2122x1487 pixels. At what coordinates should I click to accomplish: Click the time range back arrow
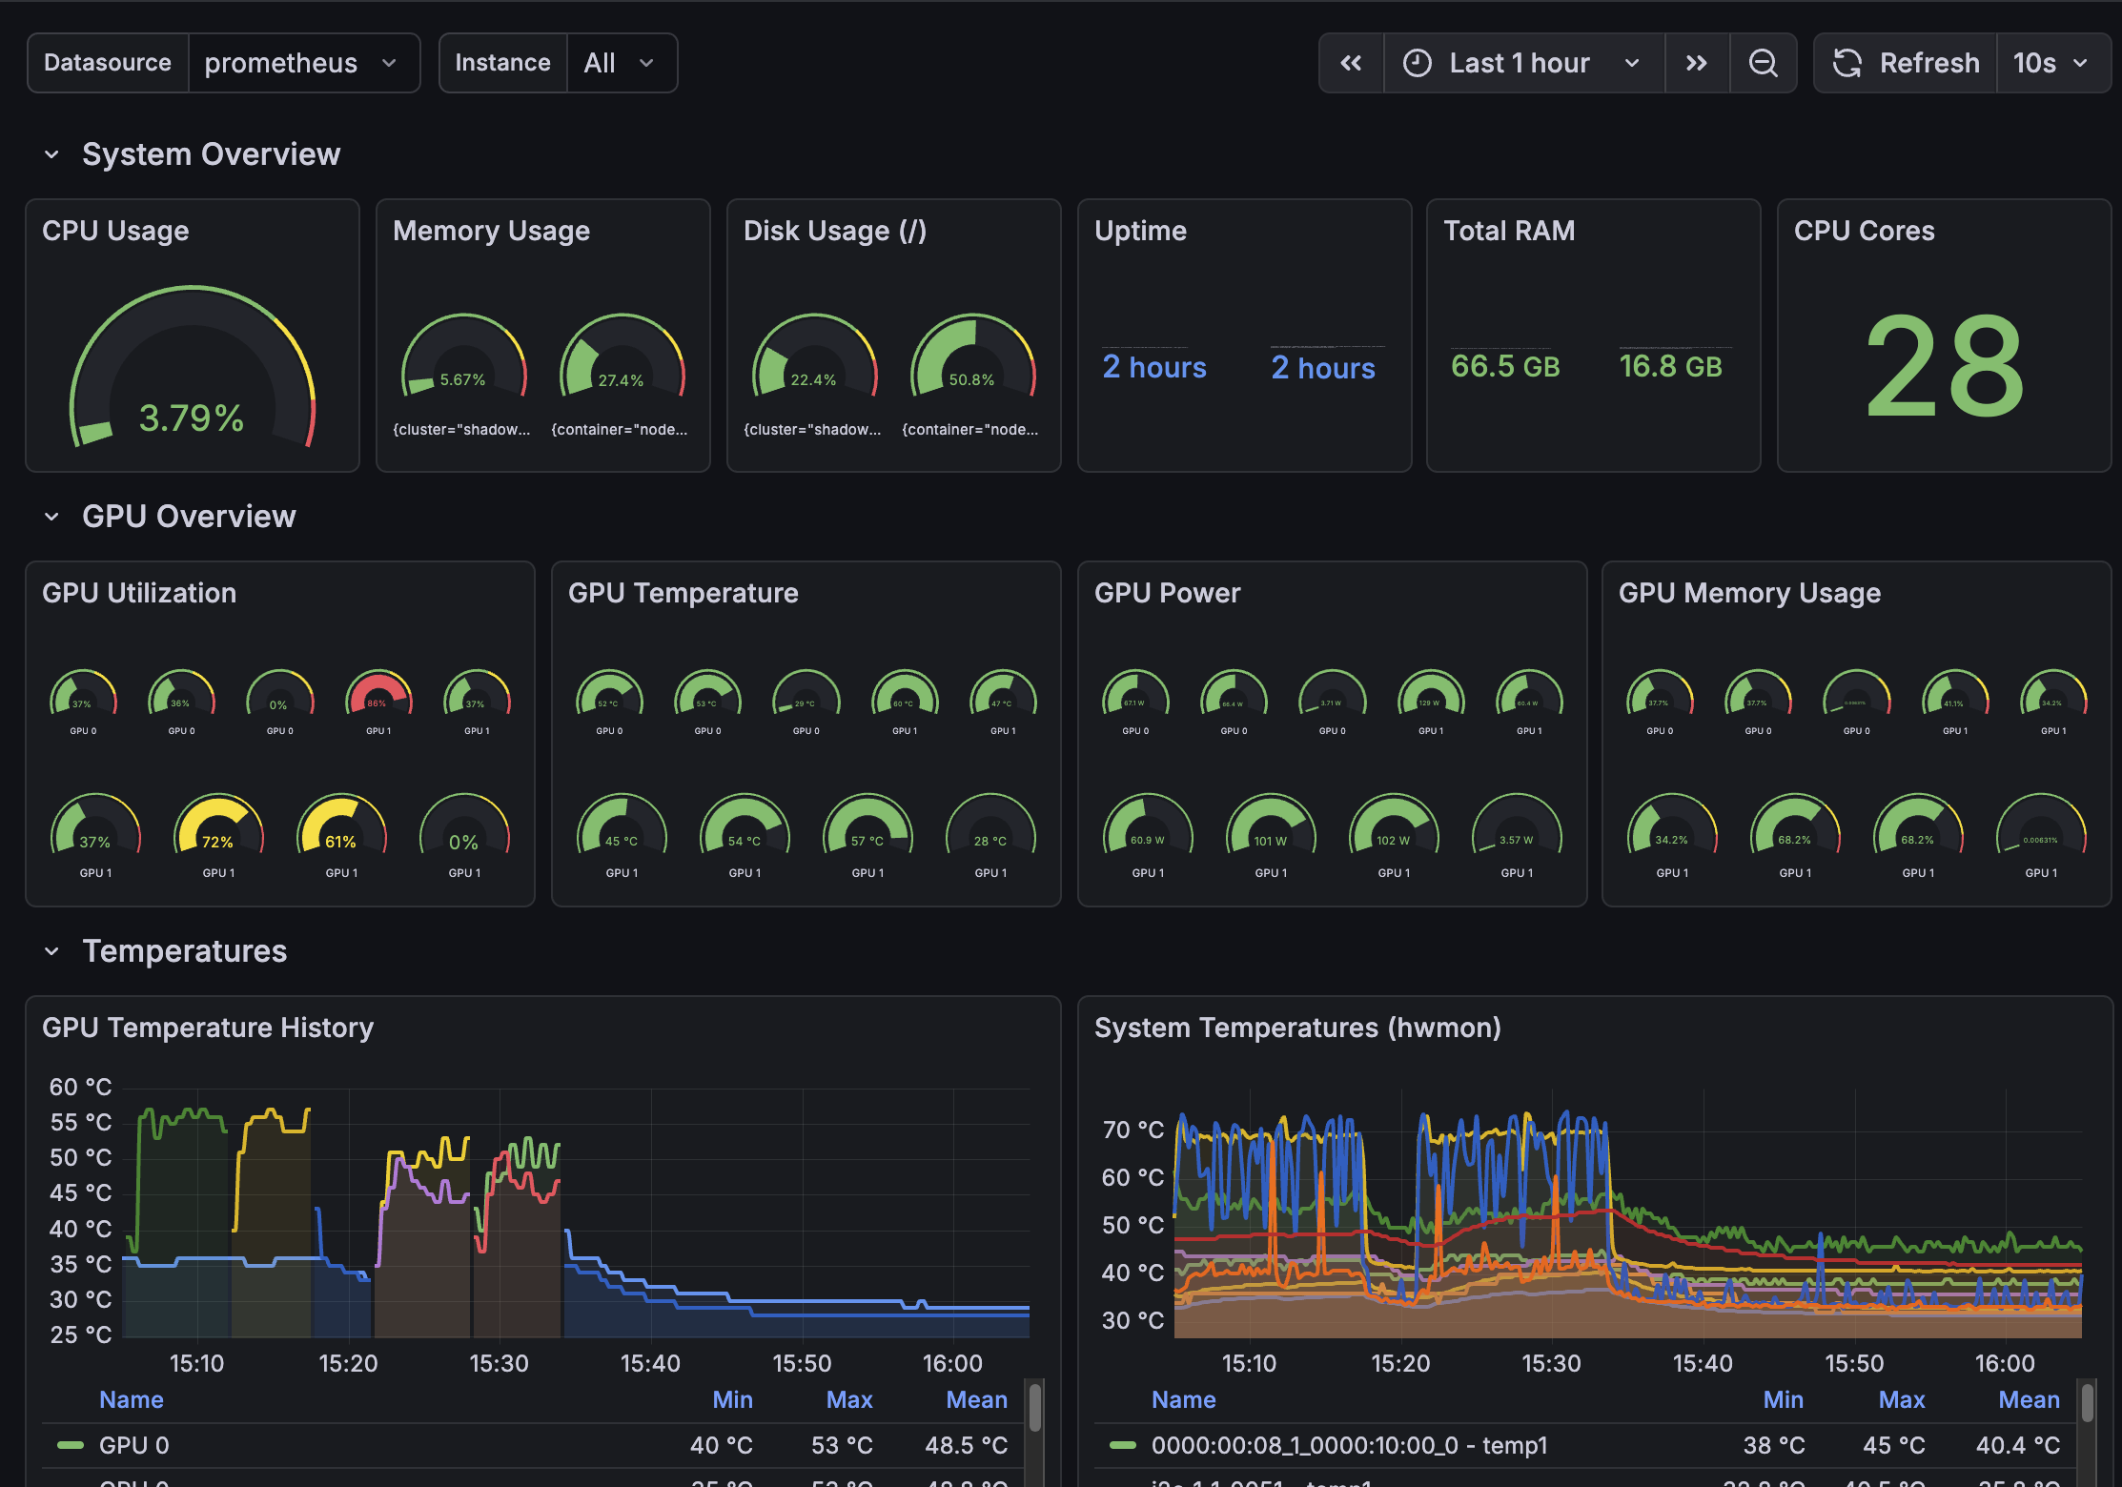[1352, 63]
